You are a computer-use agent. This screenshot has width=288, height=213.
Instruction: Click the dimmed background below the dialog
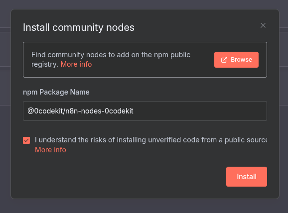tap(144, 206)
